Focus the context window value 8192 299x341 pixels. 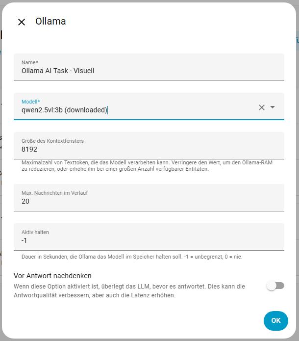pos(29,149)
